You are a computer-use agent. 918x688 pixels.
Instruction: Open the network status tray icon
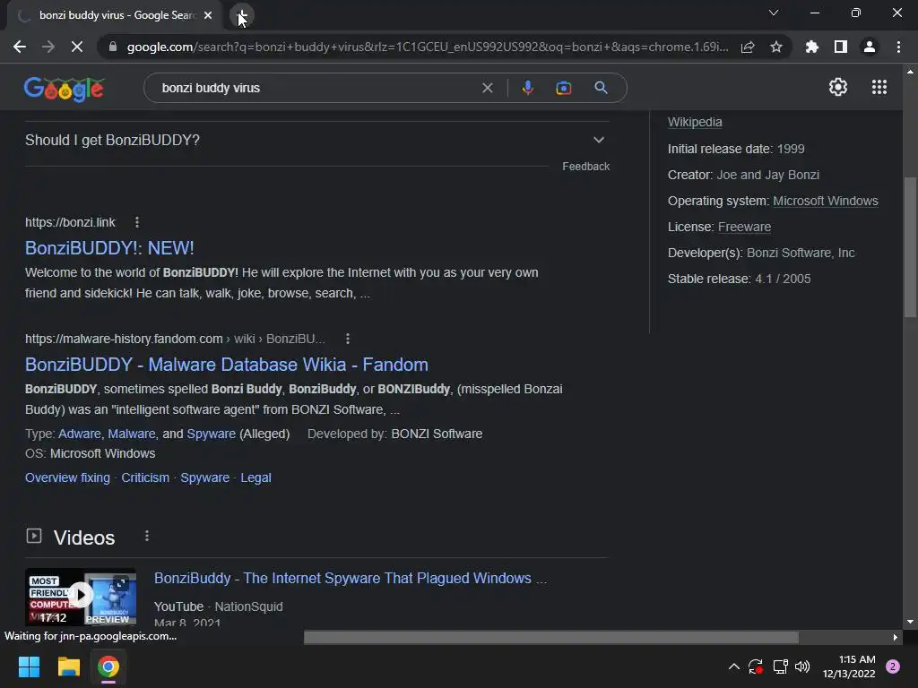click(x=780, y=666)
